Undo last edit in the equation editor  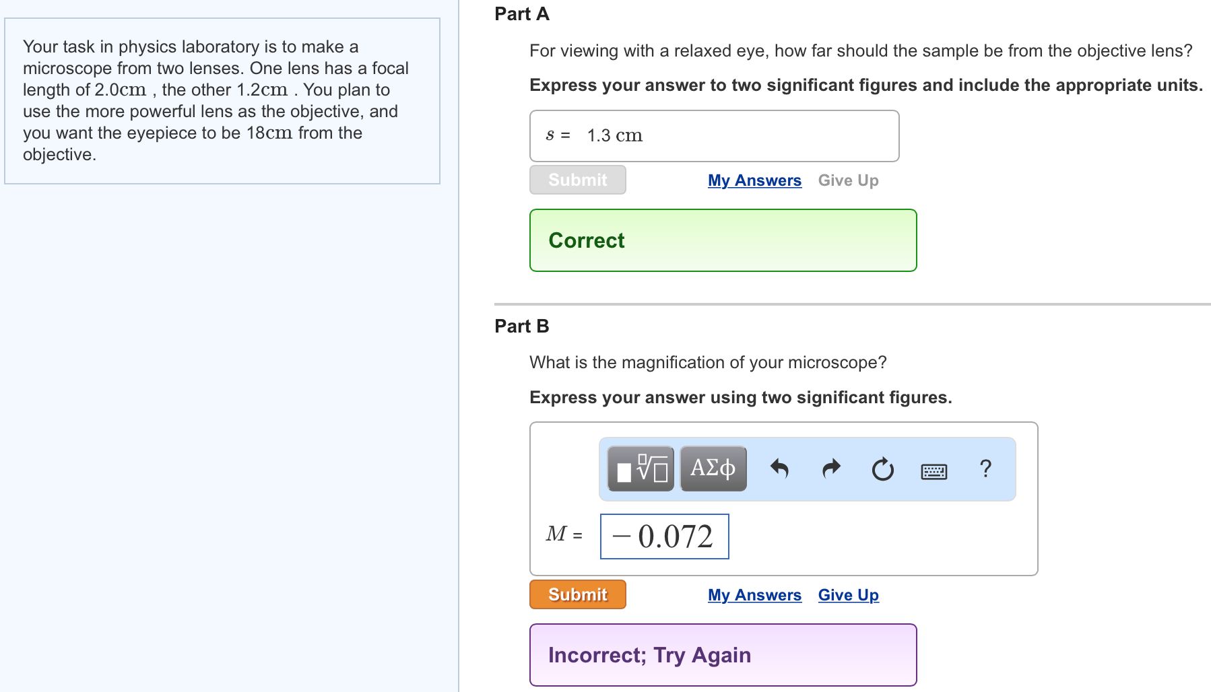click(x=781, y=469)
